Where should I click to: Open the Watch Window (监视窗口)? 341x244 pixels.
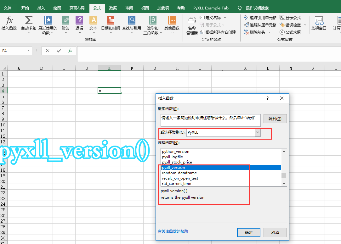click(x=319, y=23)
